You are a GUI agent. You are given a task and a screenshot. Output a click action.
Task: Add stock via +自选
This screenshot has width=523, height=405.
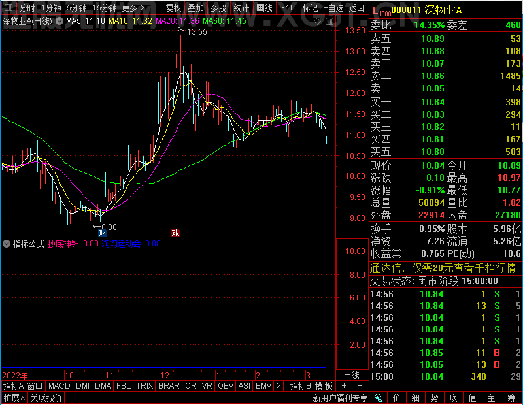pos(333,8)
